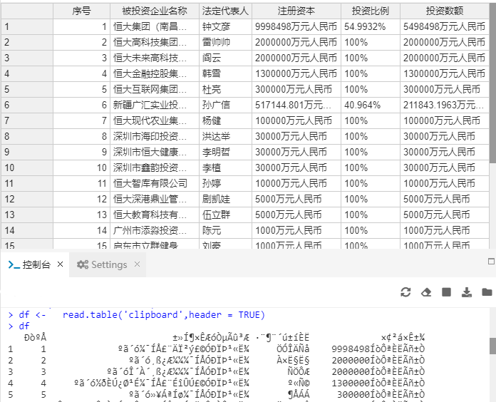This screenshot has width=496, height=402.
Task: Close the 控制台 tab
Action: pos(60,264)
